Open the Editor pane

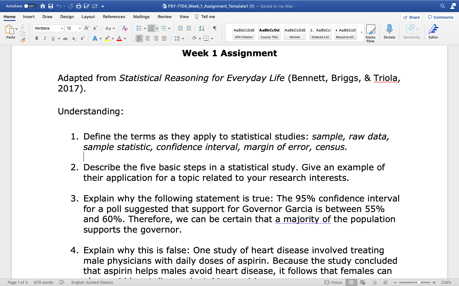[x=433, y=32]
